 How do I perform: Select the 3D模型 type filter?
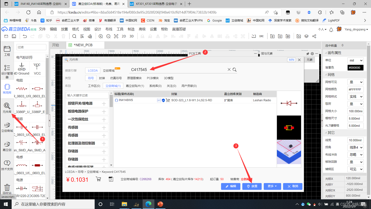(x=169, y=78)
